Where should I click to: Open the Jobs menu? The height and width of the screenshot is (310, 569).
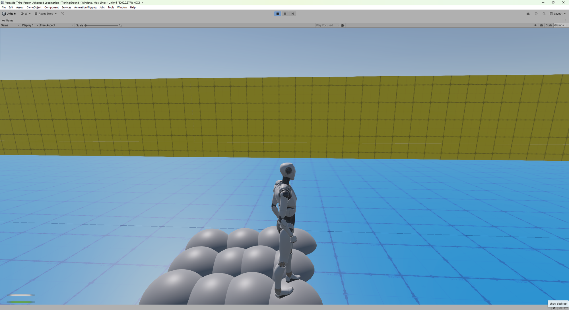[x=102, y=7]
